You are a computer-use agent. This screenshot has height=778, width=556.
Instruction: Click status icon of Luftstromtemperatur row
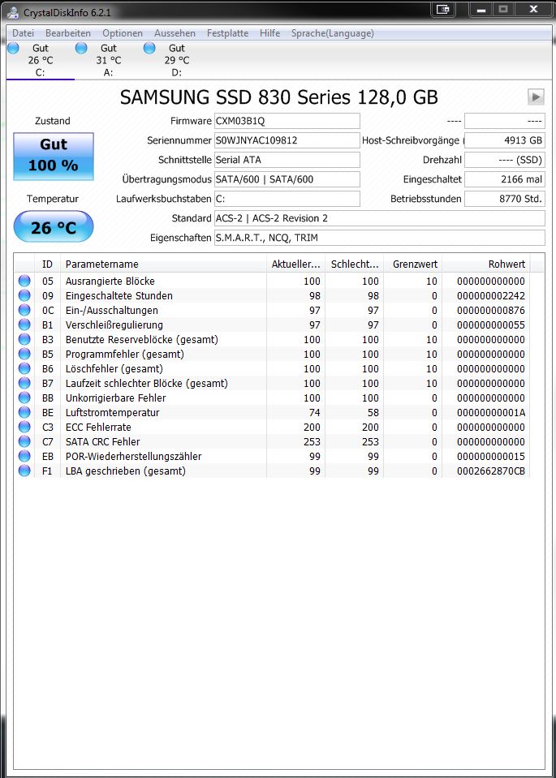[24, 412]
